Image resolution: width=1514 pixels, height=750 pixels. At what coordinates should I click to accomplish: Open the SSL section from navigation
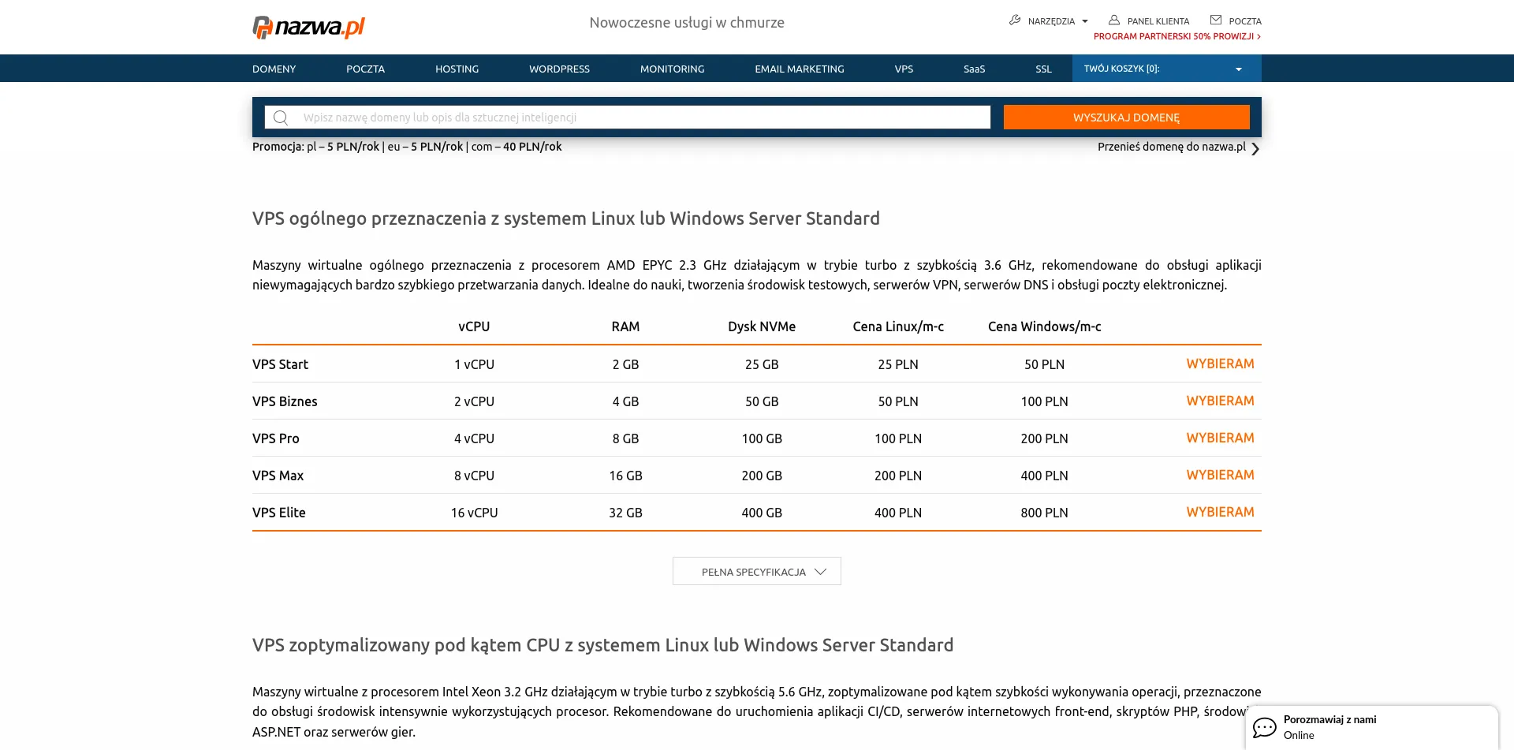click(1043, 69)
